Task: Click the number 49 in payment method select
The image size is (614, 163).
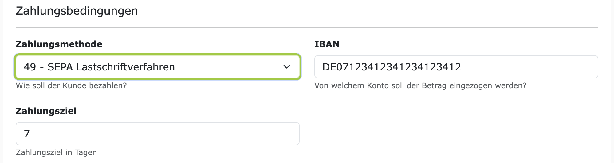Action: click(x=30, y=67)
